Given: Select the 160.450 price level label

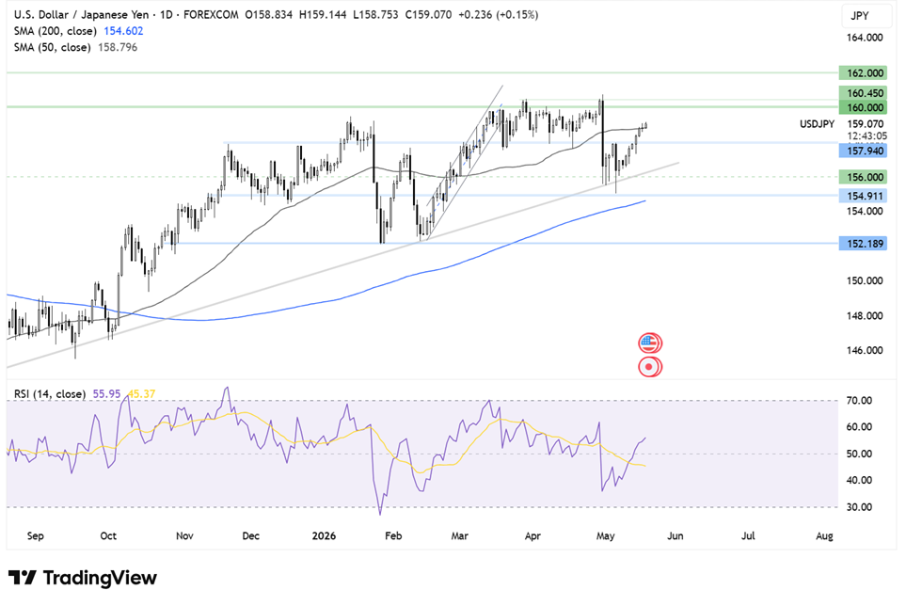Looking at the screenshot, I should (863, 93).
